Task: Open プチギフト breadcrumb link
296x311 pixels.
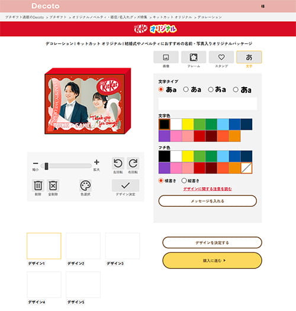Action: point(58,17)
